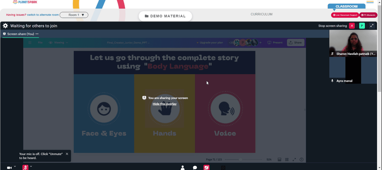Click PS Moments button

[x=368, y=15]
